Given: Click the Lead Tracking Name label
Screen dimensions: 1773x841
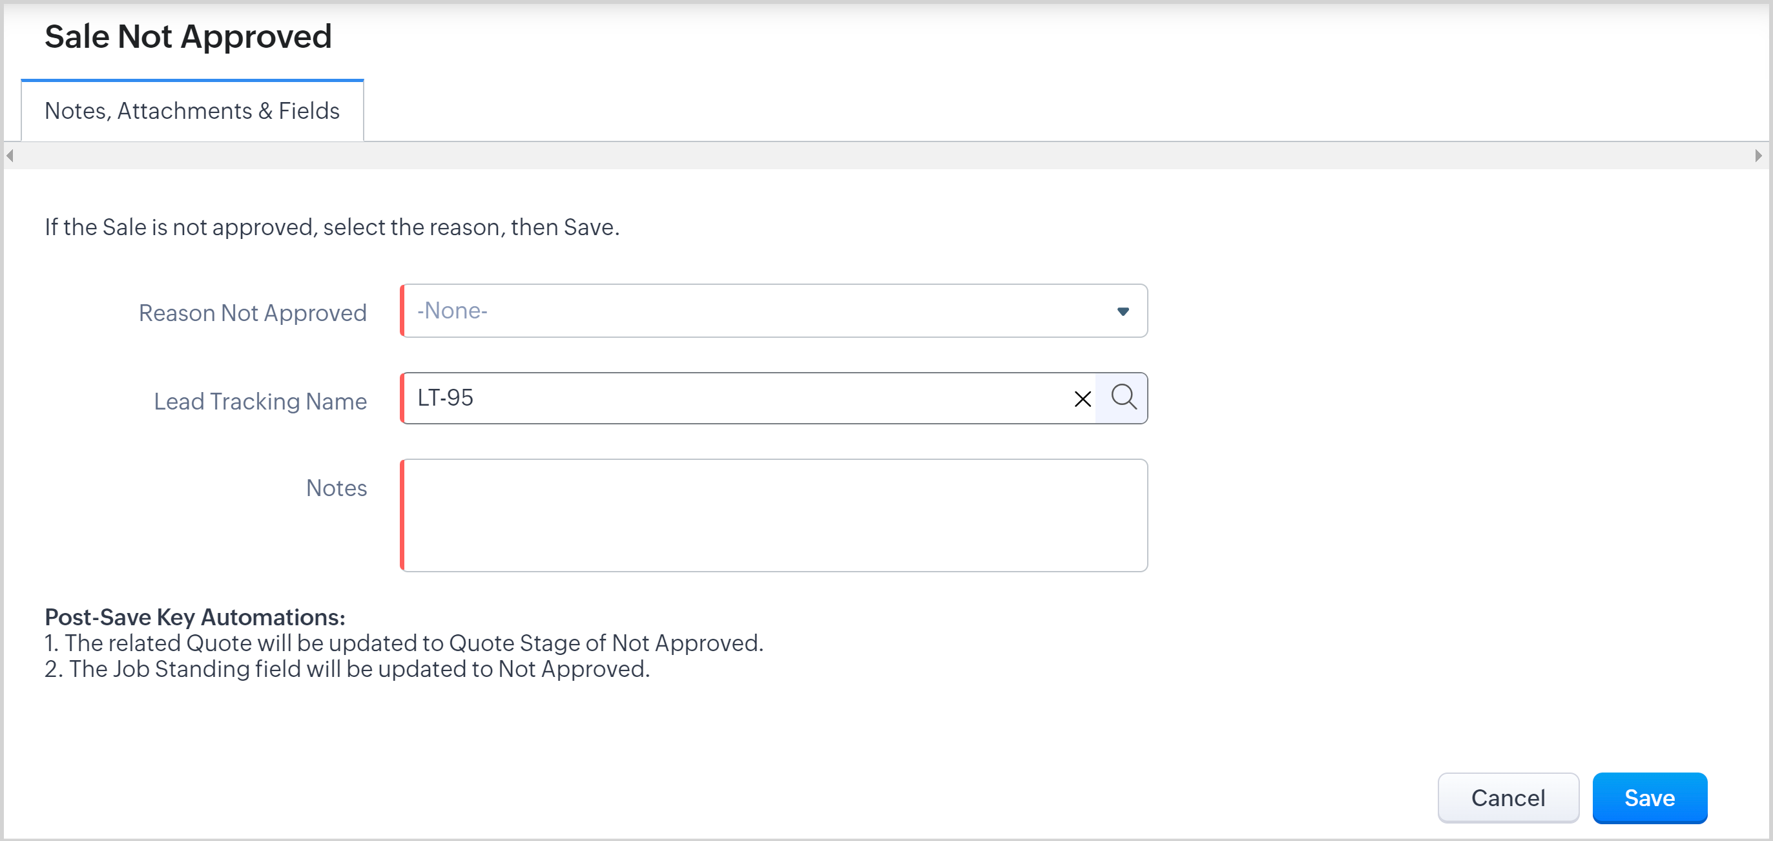Looking at the screenshot, I should pyautogui.click(x=260, y=401).
